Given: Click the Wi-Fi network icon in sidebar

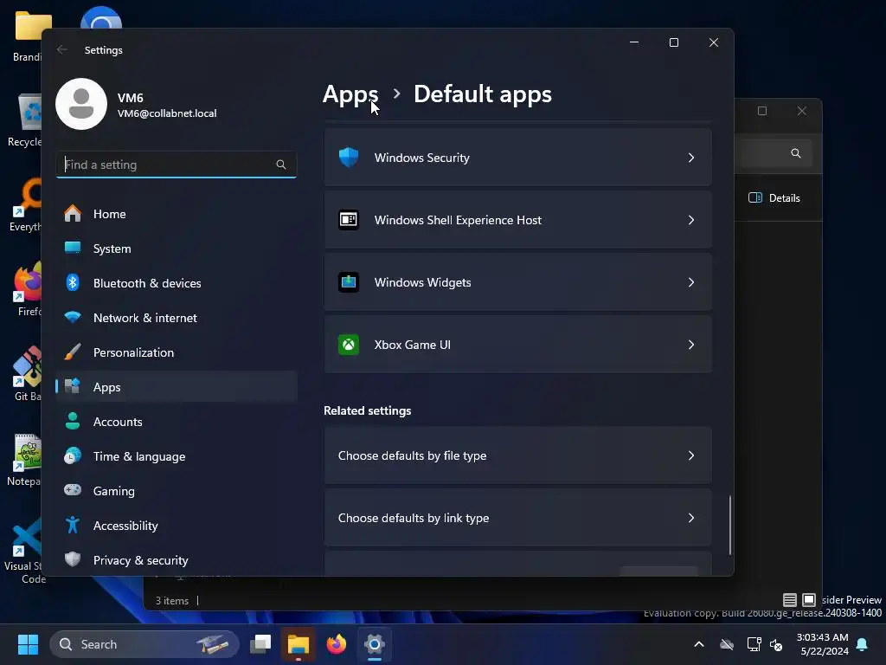Looking at the screenshot, I should pos(73,317).
